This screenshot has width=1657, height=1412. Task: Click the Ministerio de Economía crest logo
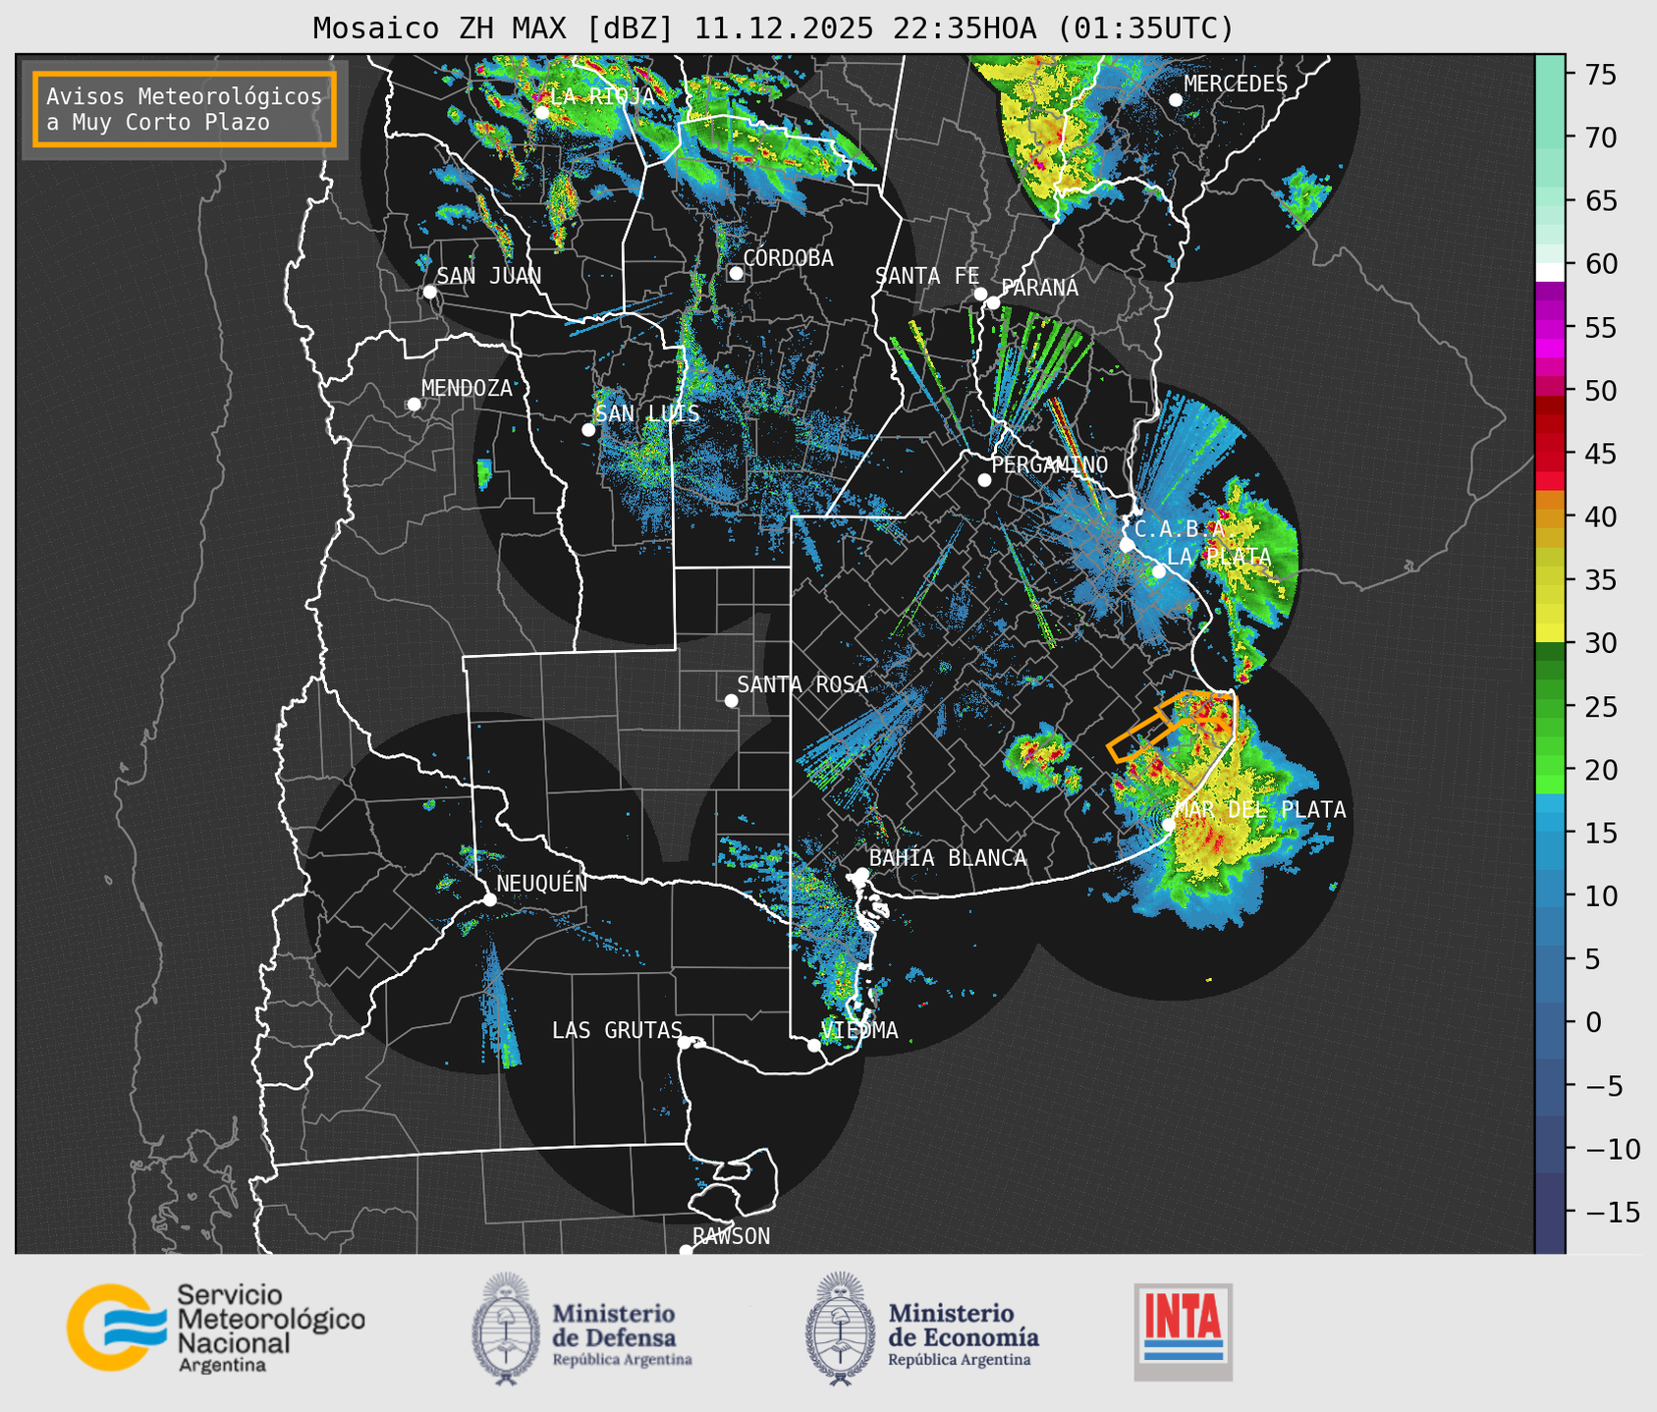pos(840,1329)
